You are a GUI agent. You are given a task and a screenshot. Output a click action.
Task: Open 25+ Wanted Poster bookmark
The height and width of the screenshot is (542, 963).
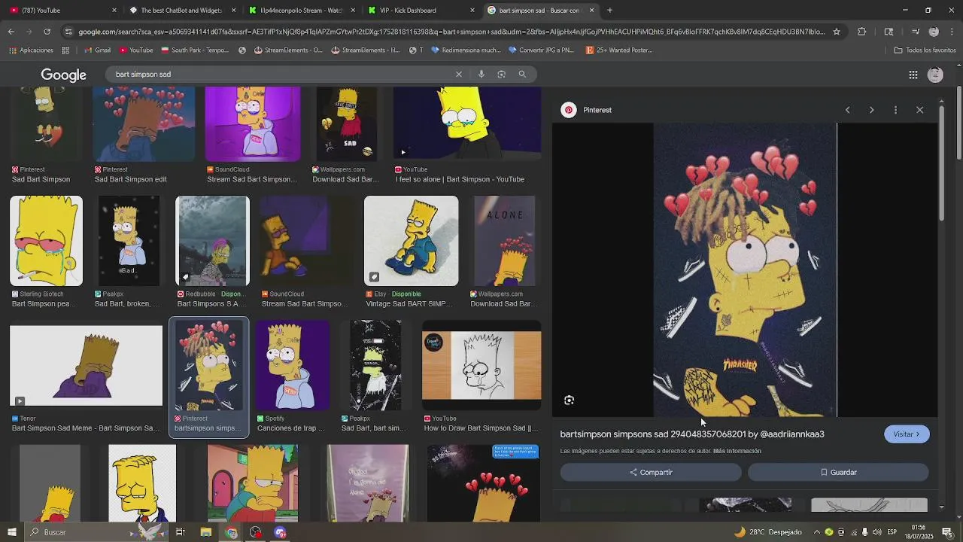pos(618,50)
